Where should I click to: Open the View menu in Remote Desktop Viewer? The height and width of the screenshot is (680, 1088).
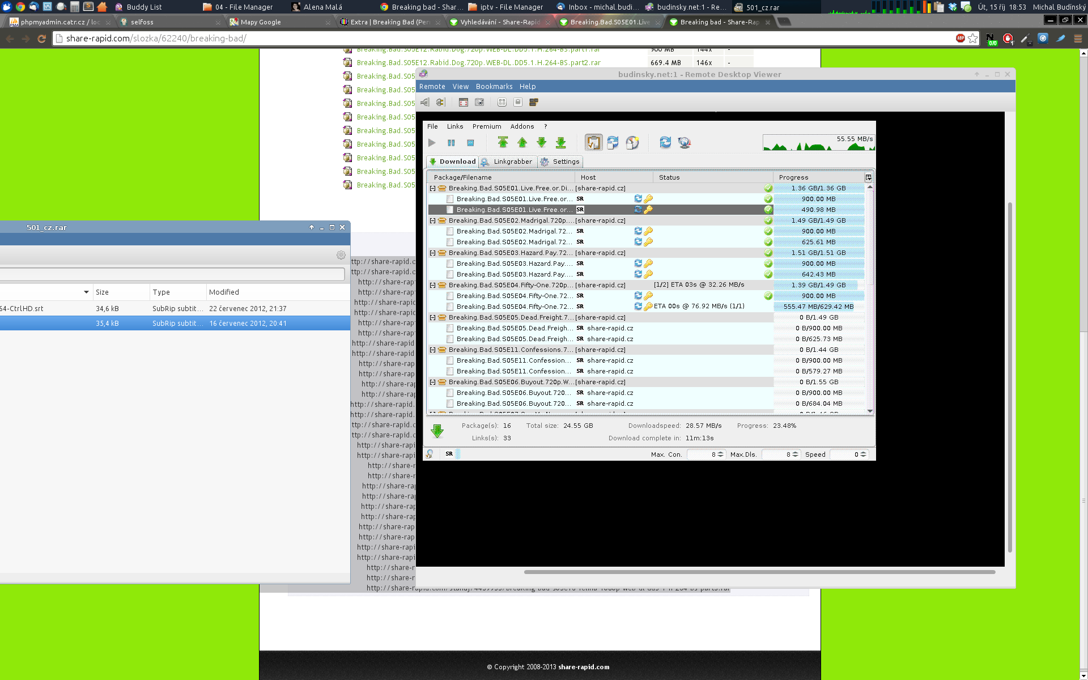coord(460,87)
